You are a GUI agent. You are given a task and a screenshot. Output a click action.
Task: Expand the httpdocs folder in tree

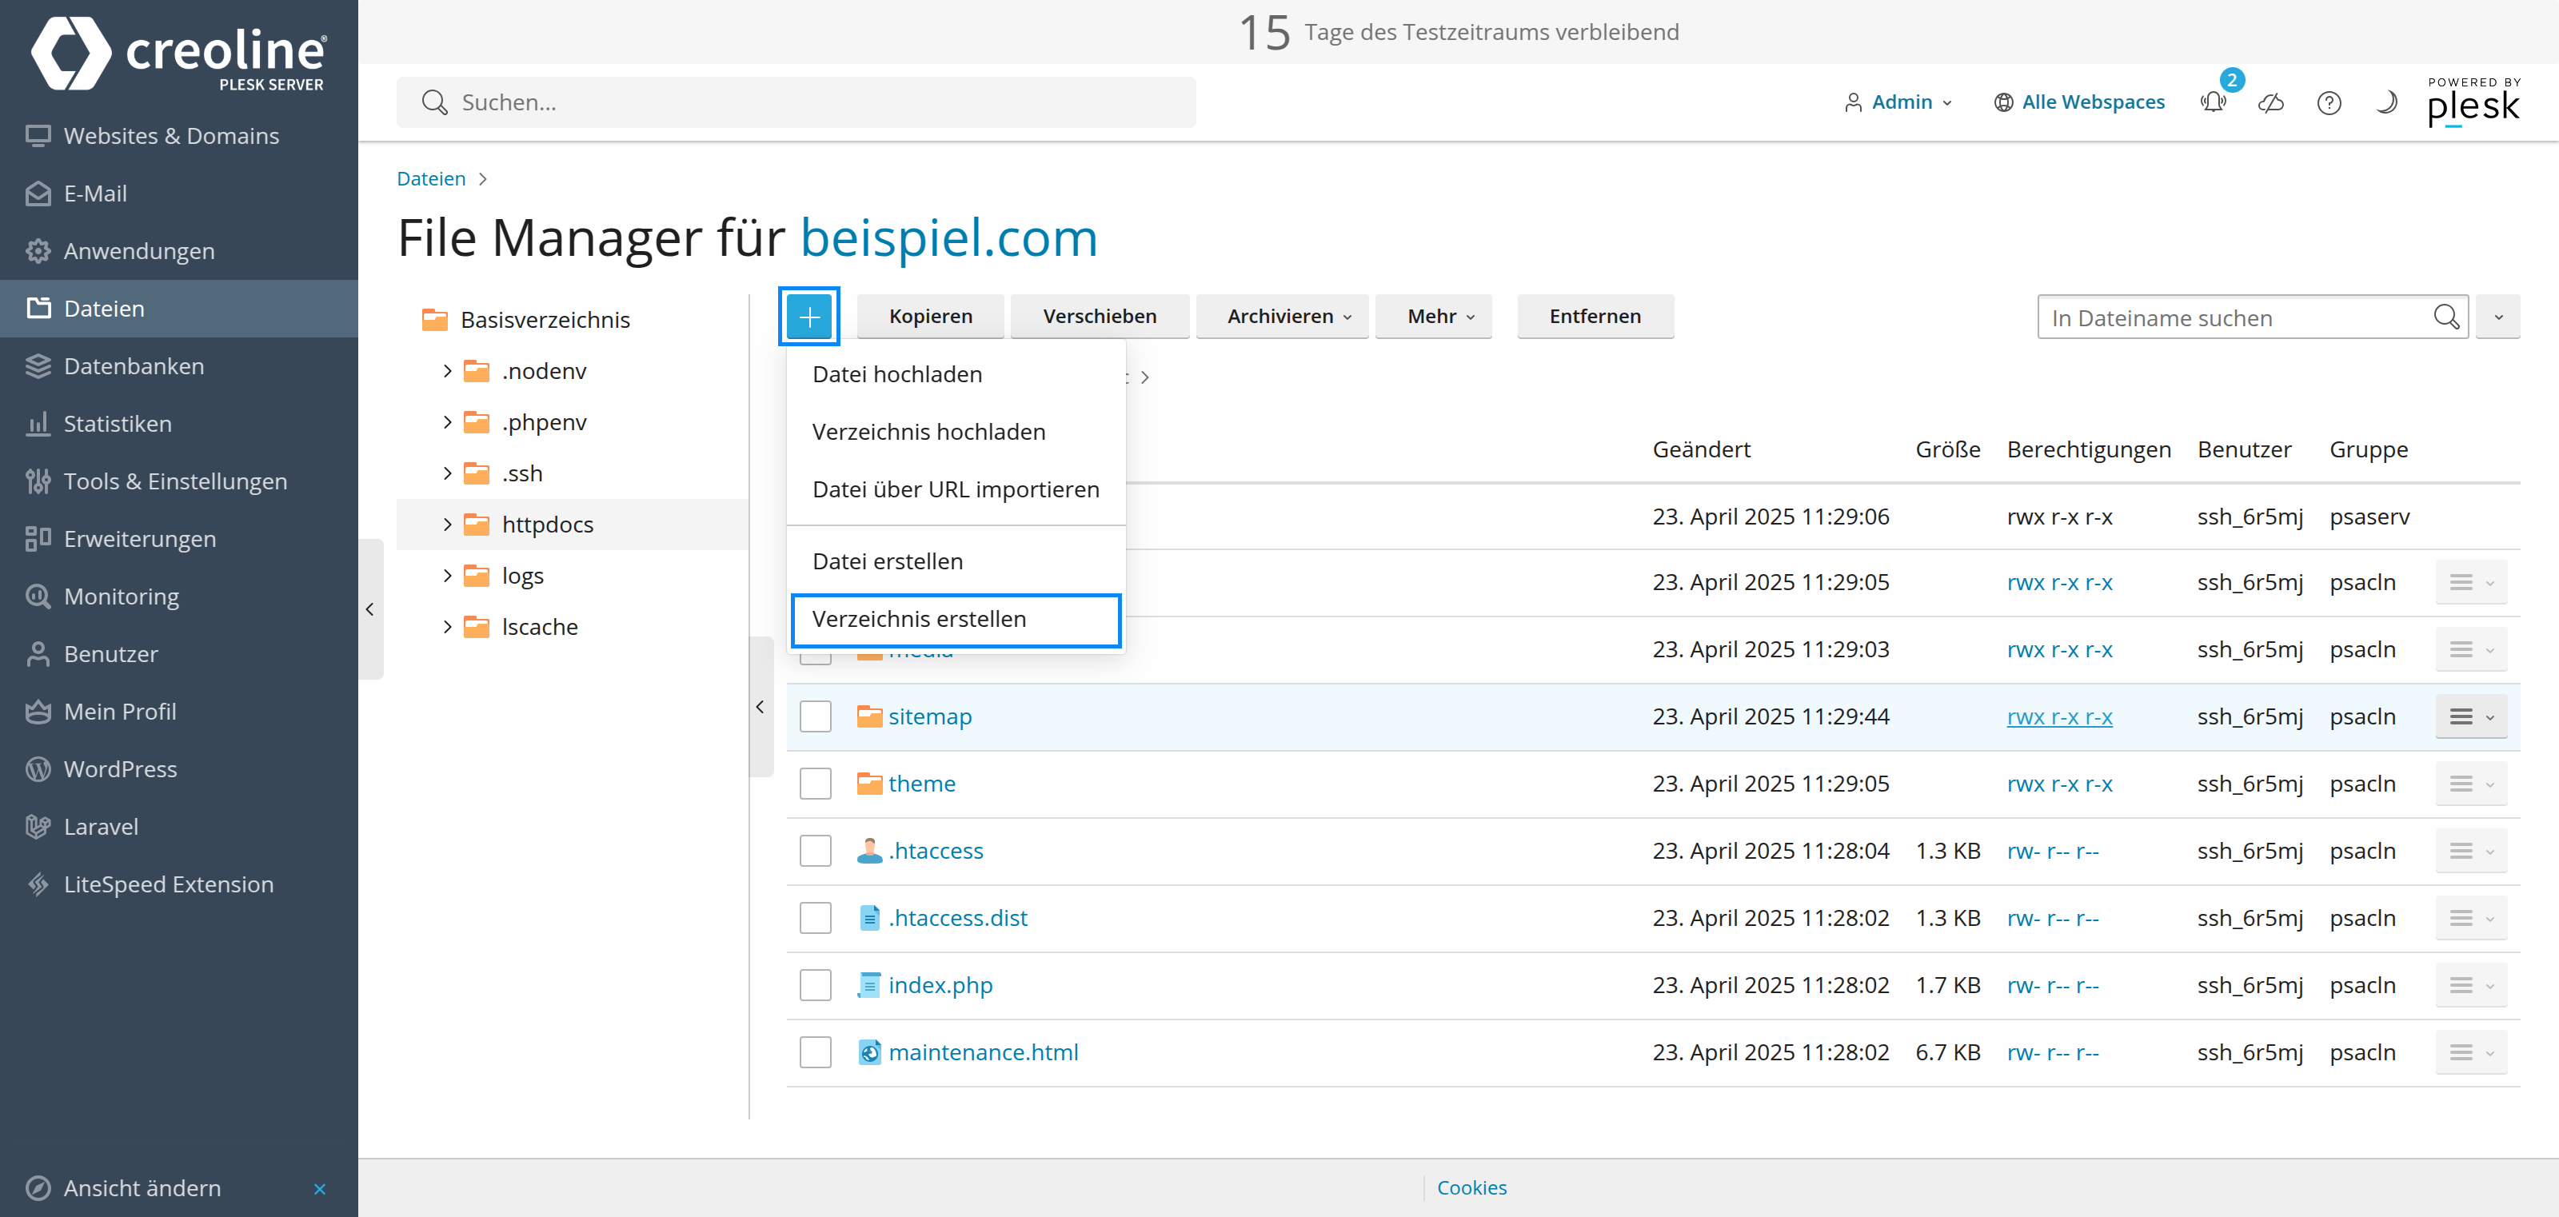pyautogui.click(x=447, y=525)
